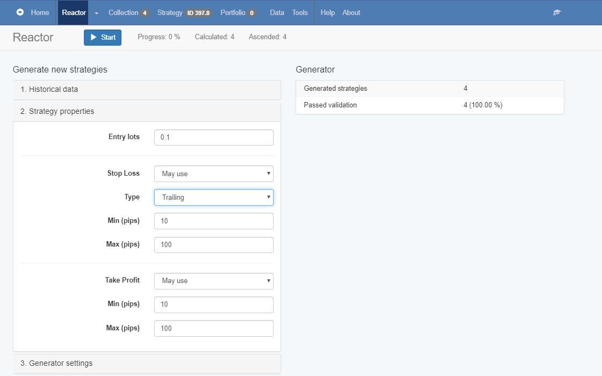
Task: Click the 'Passed validation' row label
Action: [330, 105]
